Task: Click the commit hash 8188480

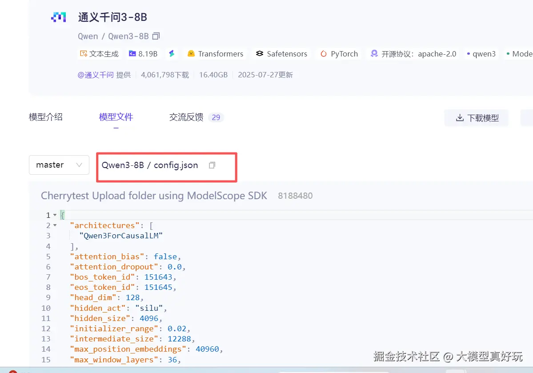Action: pyautogui.click(x=295, y=196)
